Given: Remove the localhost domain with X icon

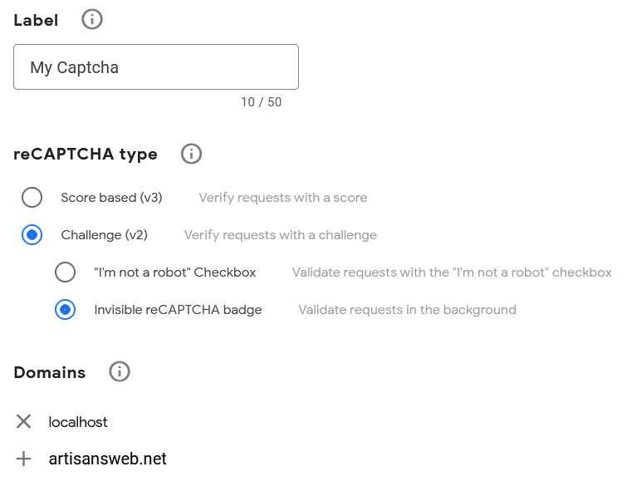Looking at the screenshot, I should (23, 421).
